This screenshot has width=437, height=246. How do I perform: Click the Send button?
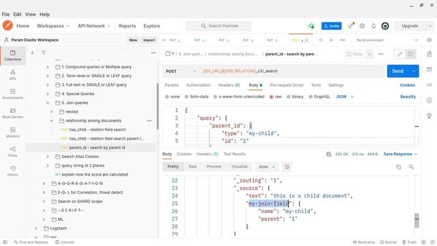[397, 71]
